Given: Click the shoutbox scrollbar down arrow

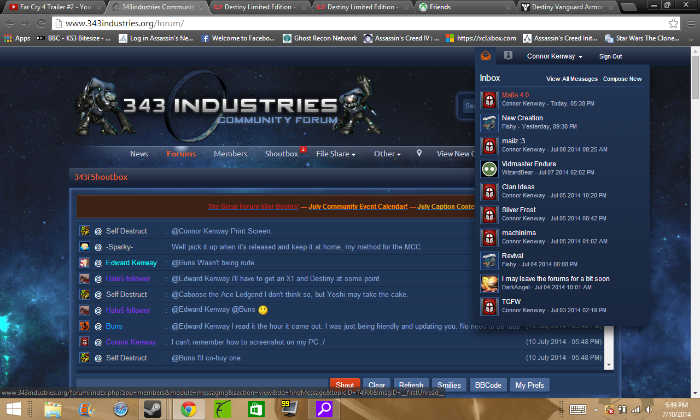Looking at the screenshot, I should (x=609, y=365).
